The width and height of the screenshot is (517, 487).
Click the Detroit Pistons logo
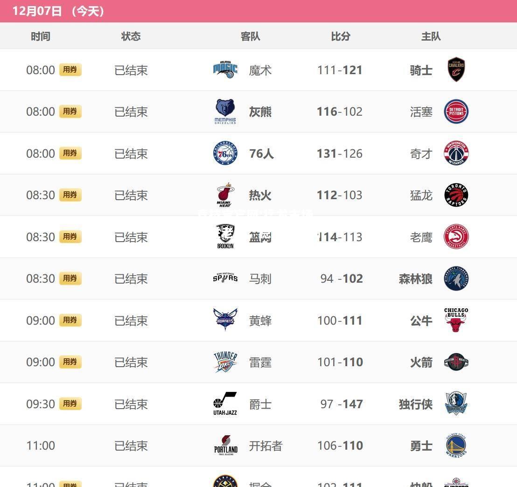(456, 111)
